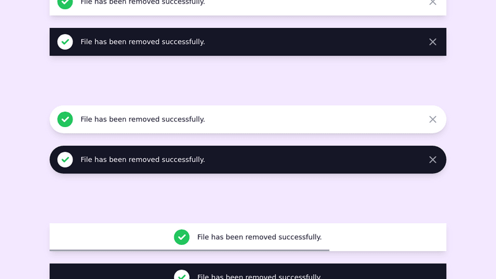Click blank area left of check in centered white toast
This screenshot has width=496, height=279.
click(x=112, y=237)
